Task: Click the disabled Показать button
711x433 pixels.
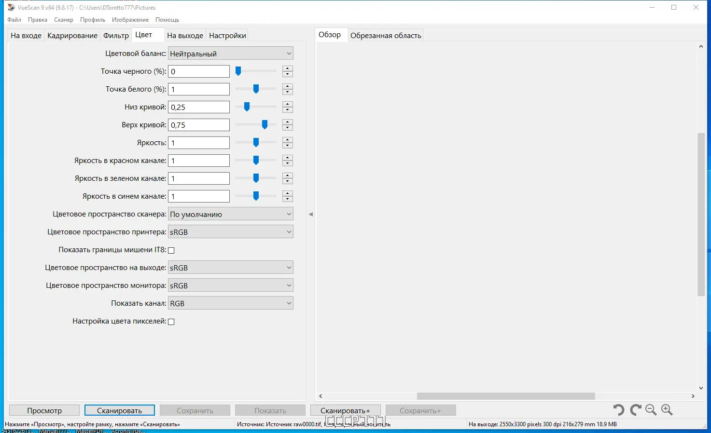Action: click(x=270, y=410)
